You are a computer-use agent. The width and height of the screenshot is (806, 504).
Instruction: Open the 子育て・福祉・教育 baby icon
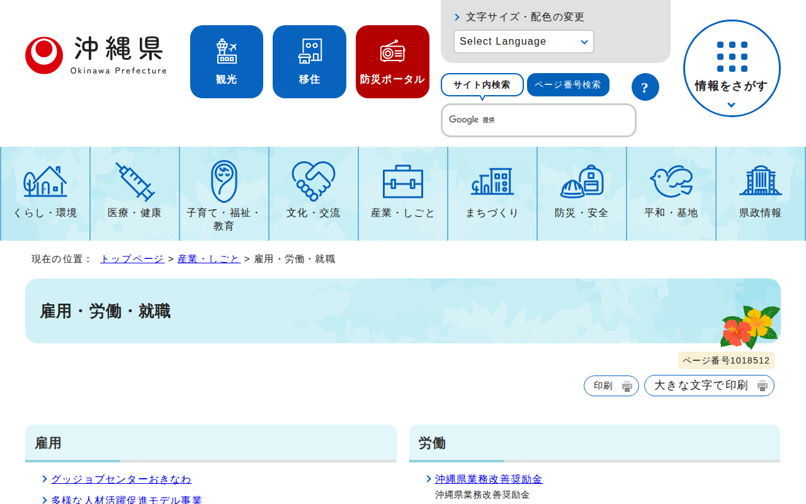224,181
